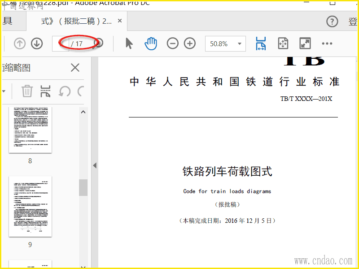Screen dimensions: 359x269
Task: Click the thumbnail page label 8
Action: pyautogui.click(x=30, y=161)
